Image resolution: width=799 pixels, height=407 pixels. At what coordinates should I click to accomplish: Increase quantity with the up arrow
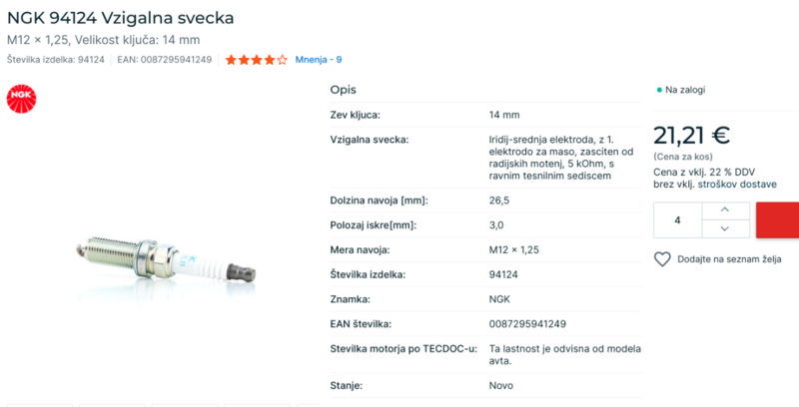[x=725, y=209]
